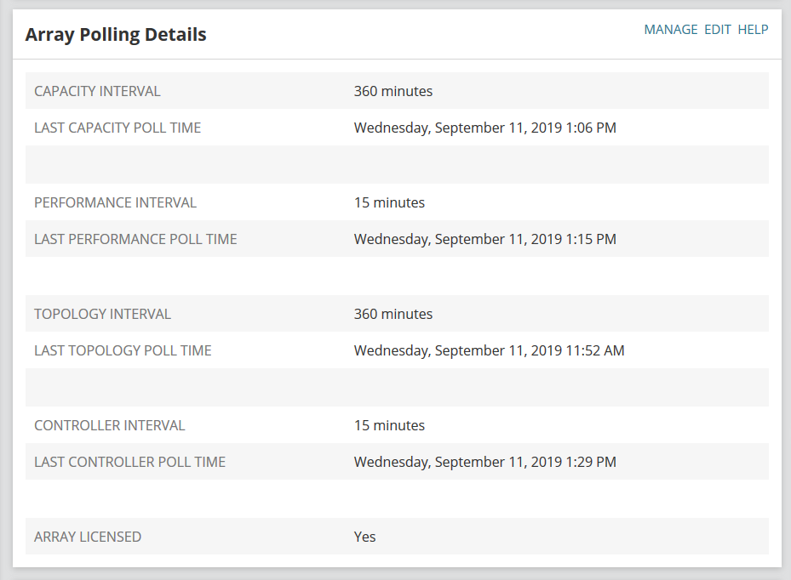Click the array licensed Yes value
This screenshot has width=791, height=580.
click(x=364, y=537)
